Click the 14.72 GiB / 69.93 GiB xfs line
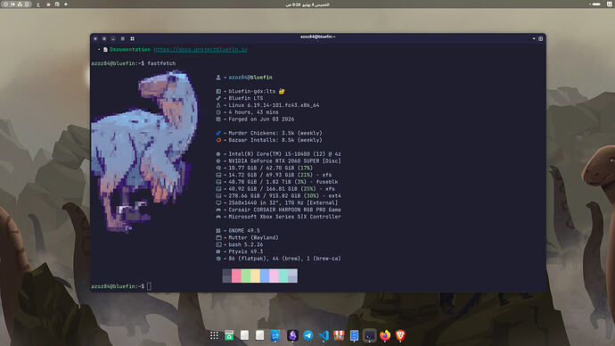 click(x=274, y=175)
